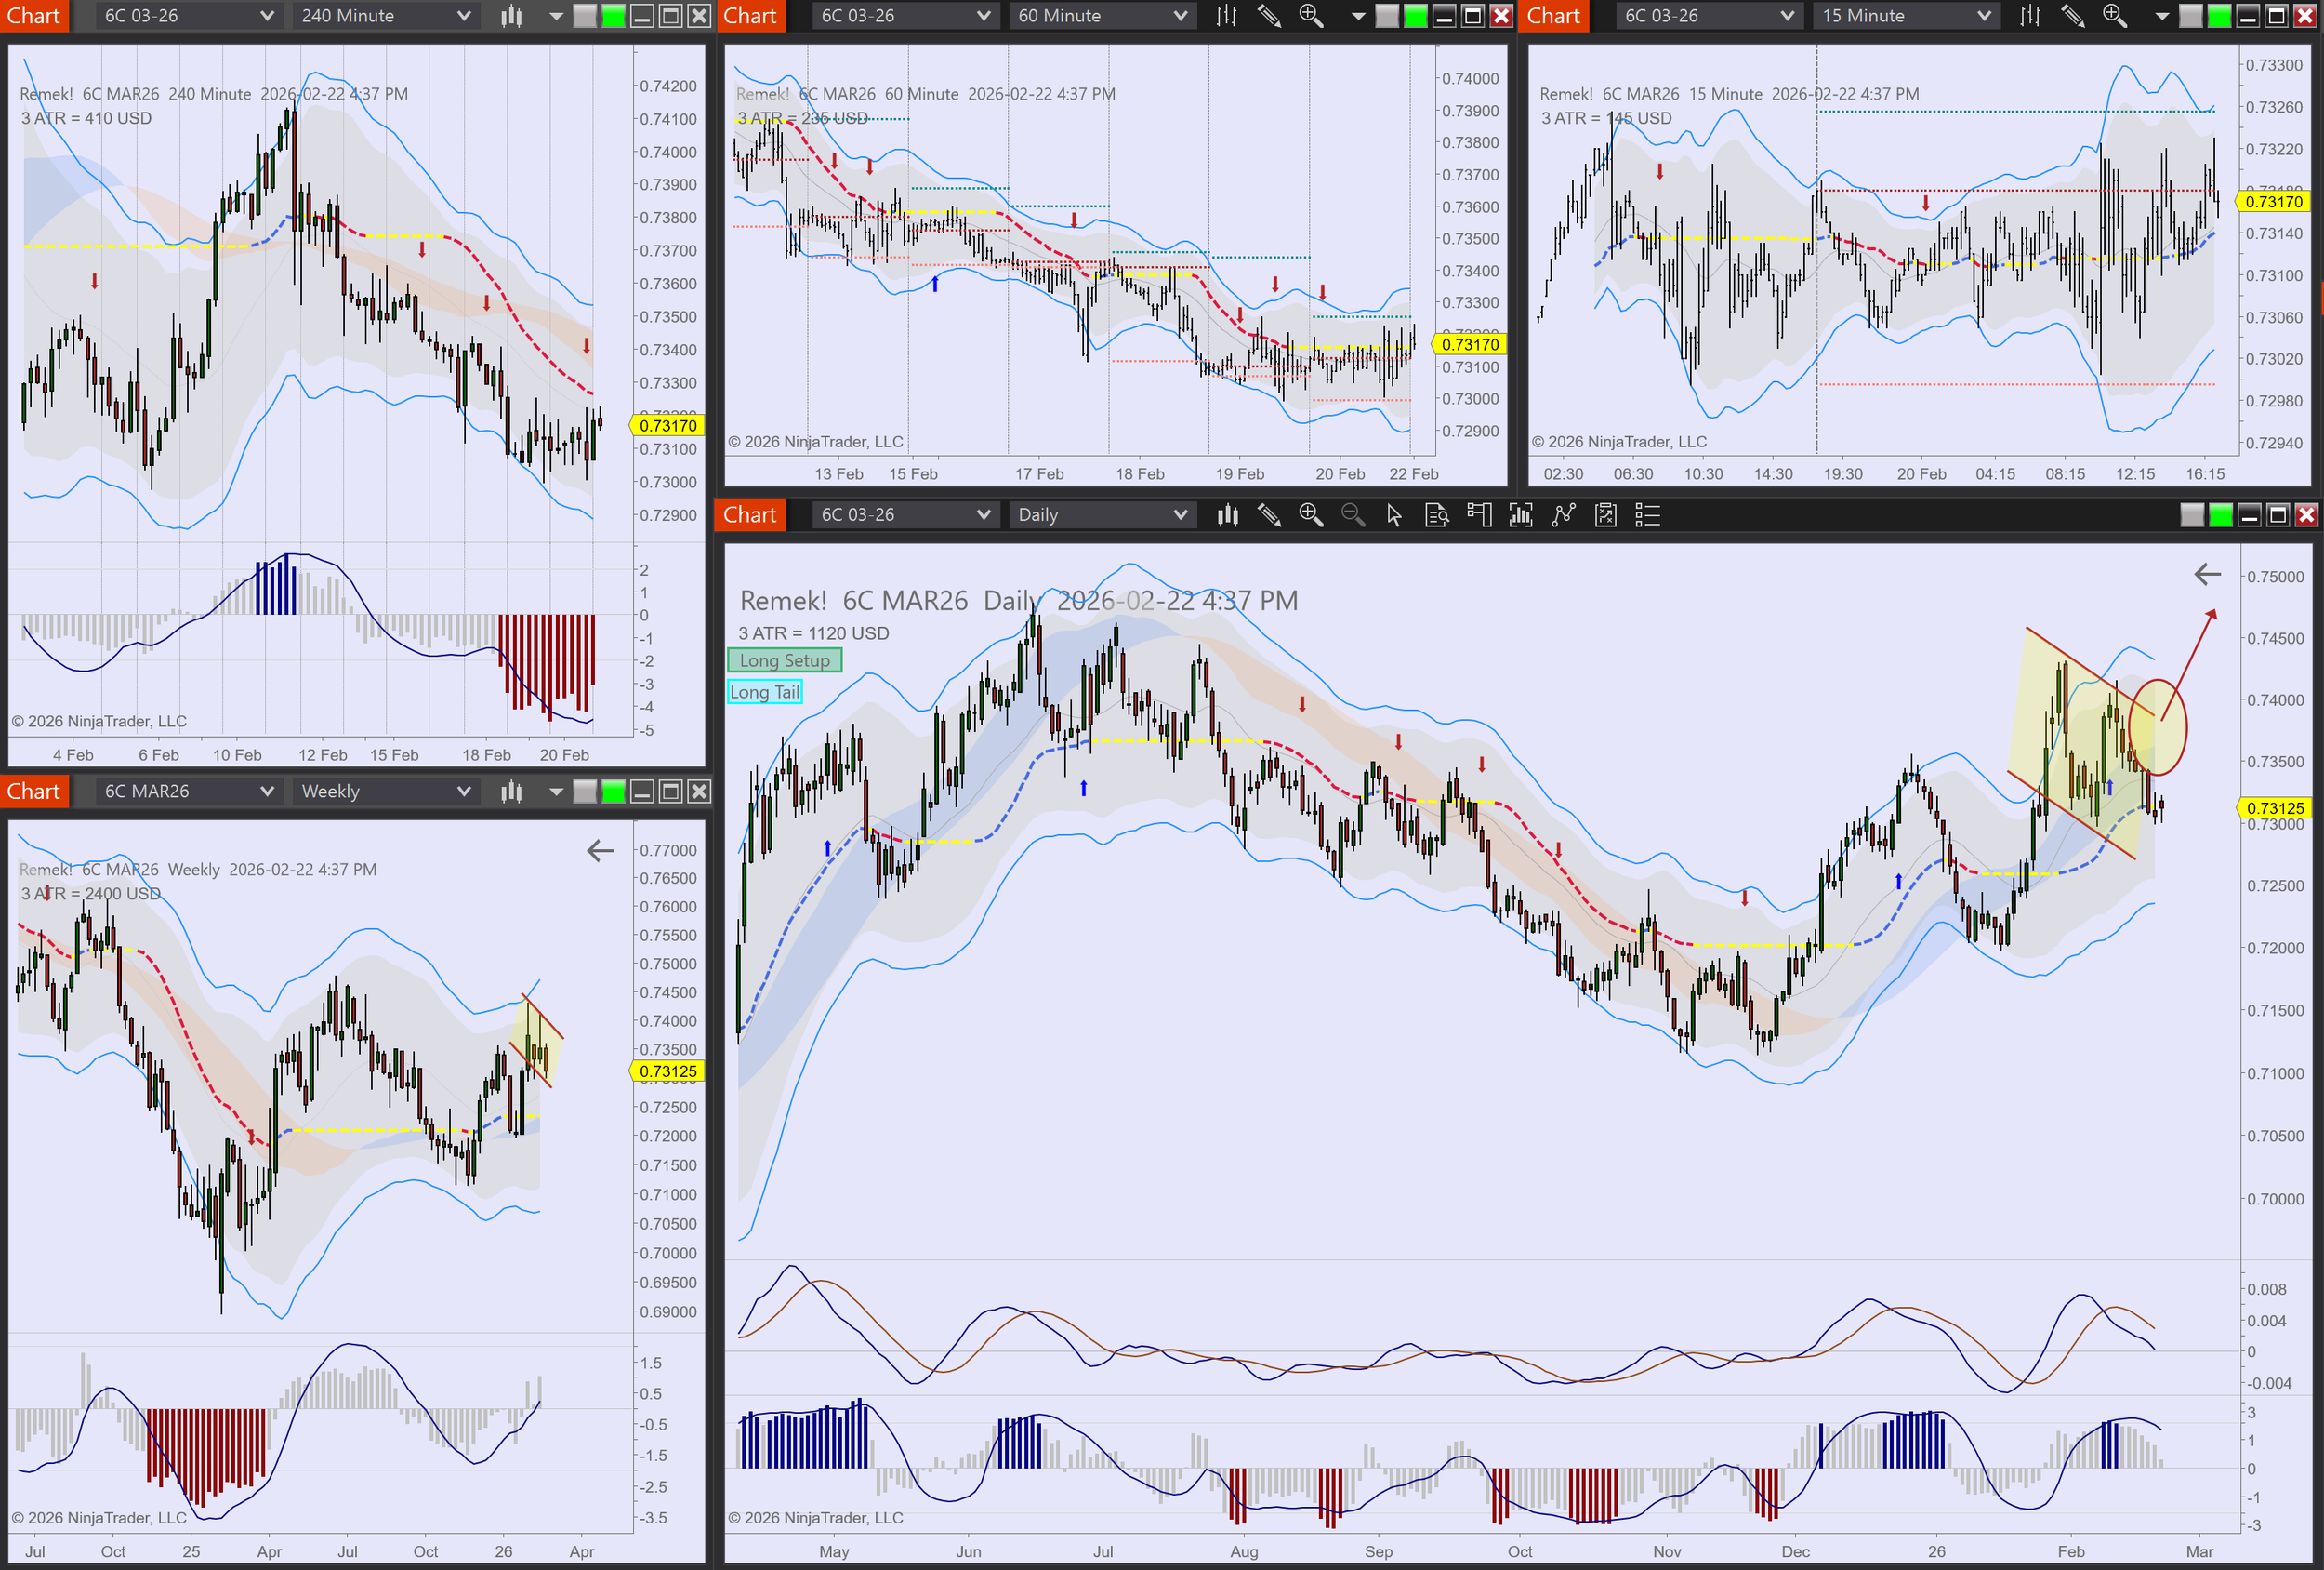Screen dimensions: 2324x1570
Task: Open the 15 Minute interval dropdown
Action: tap(1905, 16)
